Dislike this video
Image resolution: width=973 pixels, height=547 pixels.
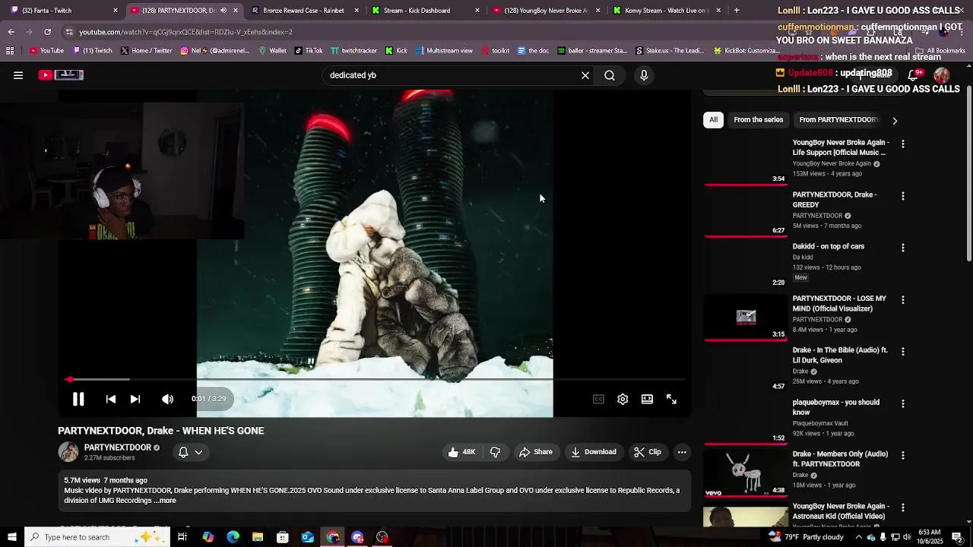coord(495,452)
